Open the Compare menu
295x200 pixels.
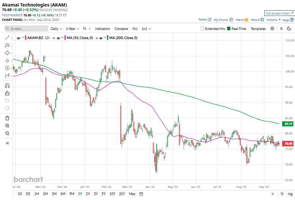coord(121,28)
